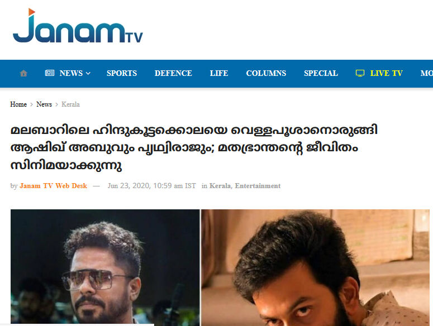The height and width of the screenshot is (326, 433).
Task: Select the SPECIAL menu item
Action: click(x=321, y=73)
